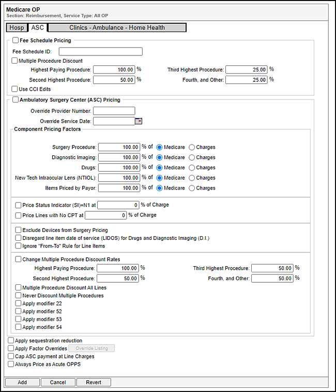Check Price Status Indicator (SI)=N1 option
The width and height of the screenshot is (336, 392).
pyautogui.click(x=18, y=205)
